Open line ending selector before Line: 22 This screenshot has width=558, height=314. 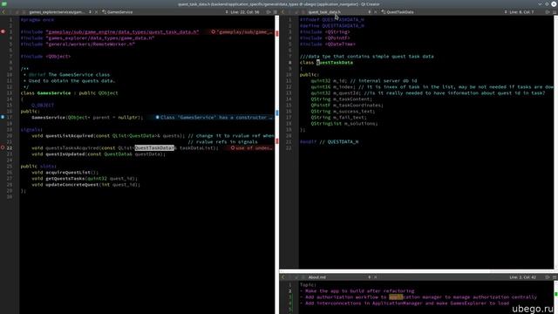[x=227, y=12]
